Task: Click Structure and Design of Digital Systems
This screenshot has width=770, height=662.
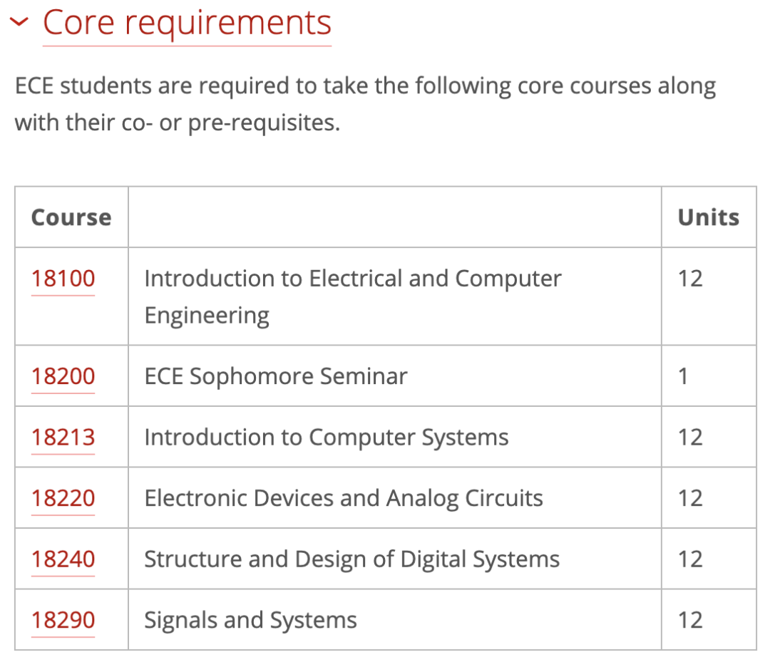Action: point(351,559)
